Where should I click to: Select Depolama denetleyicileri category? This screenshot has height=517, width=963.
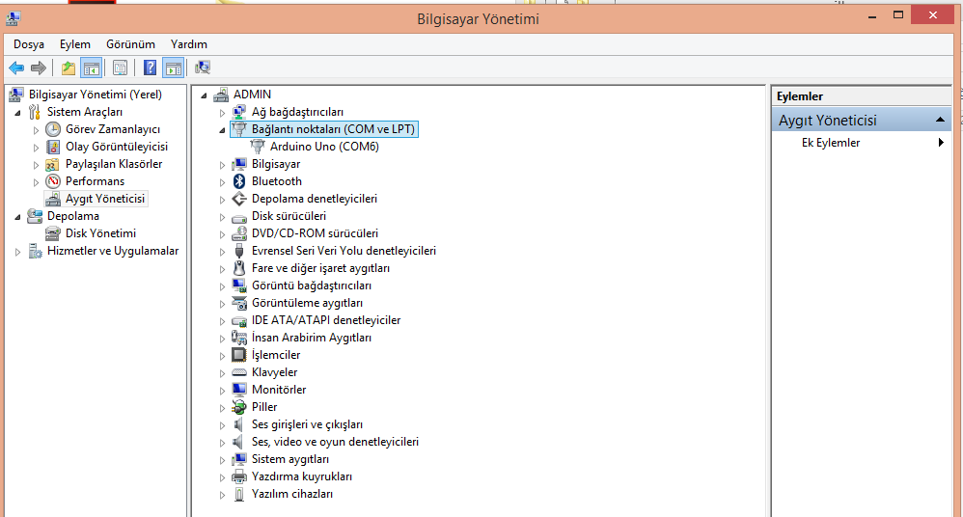(315, 199)
